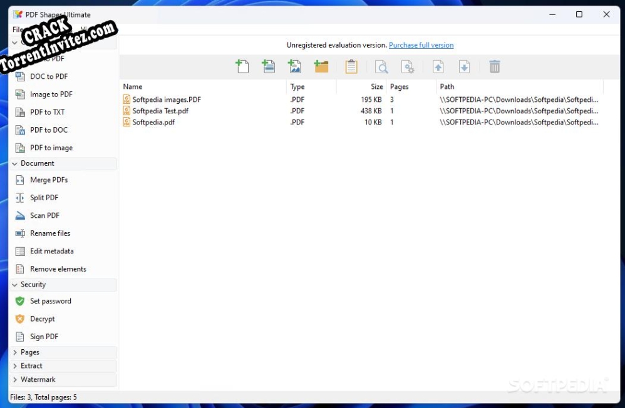Select the Scan PDF tool
Image resolution: width=625 pixels, height=408 pixels.
[44, 215]
